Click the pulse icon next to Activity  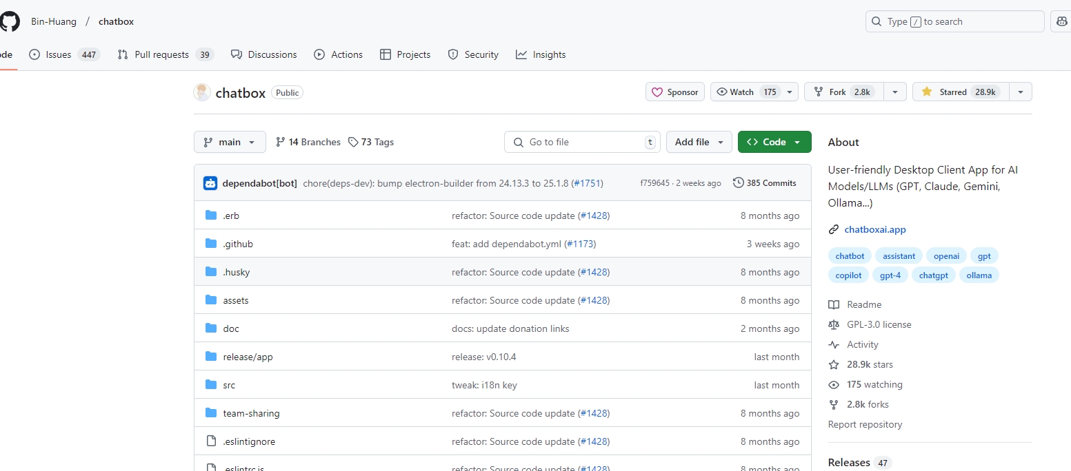[834, 344]
